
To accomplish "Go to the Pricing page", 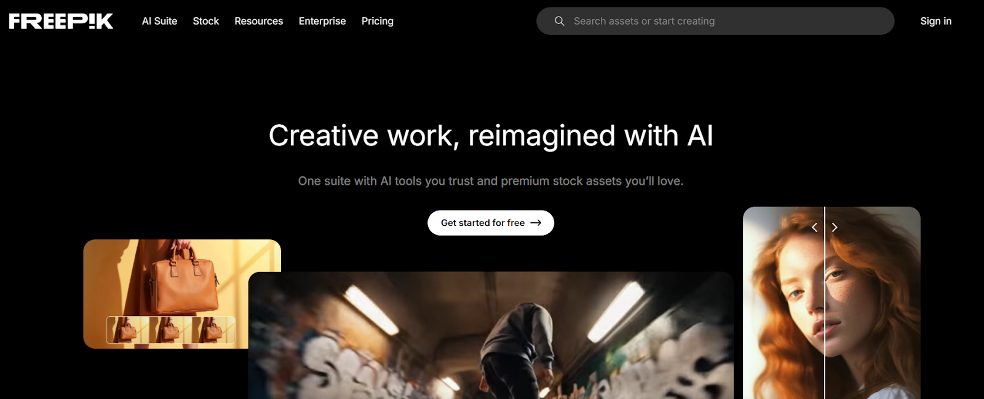I will click(x=377, y=21).
